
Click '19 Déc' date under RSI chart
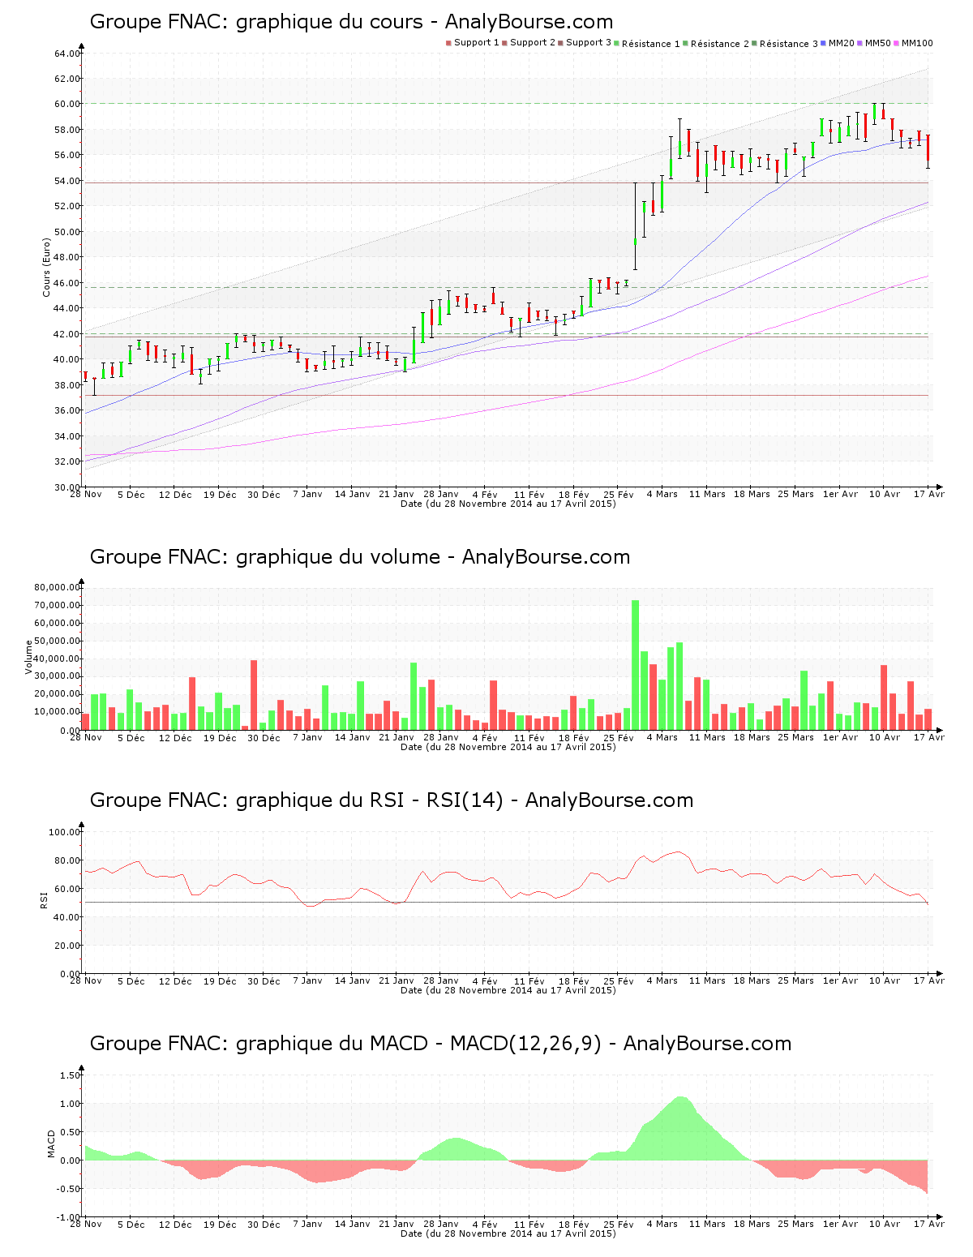click(220, 981)
